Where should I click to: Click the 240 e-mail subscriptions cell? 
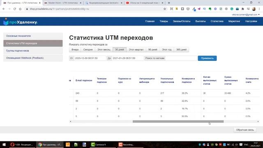[77, 93]
